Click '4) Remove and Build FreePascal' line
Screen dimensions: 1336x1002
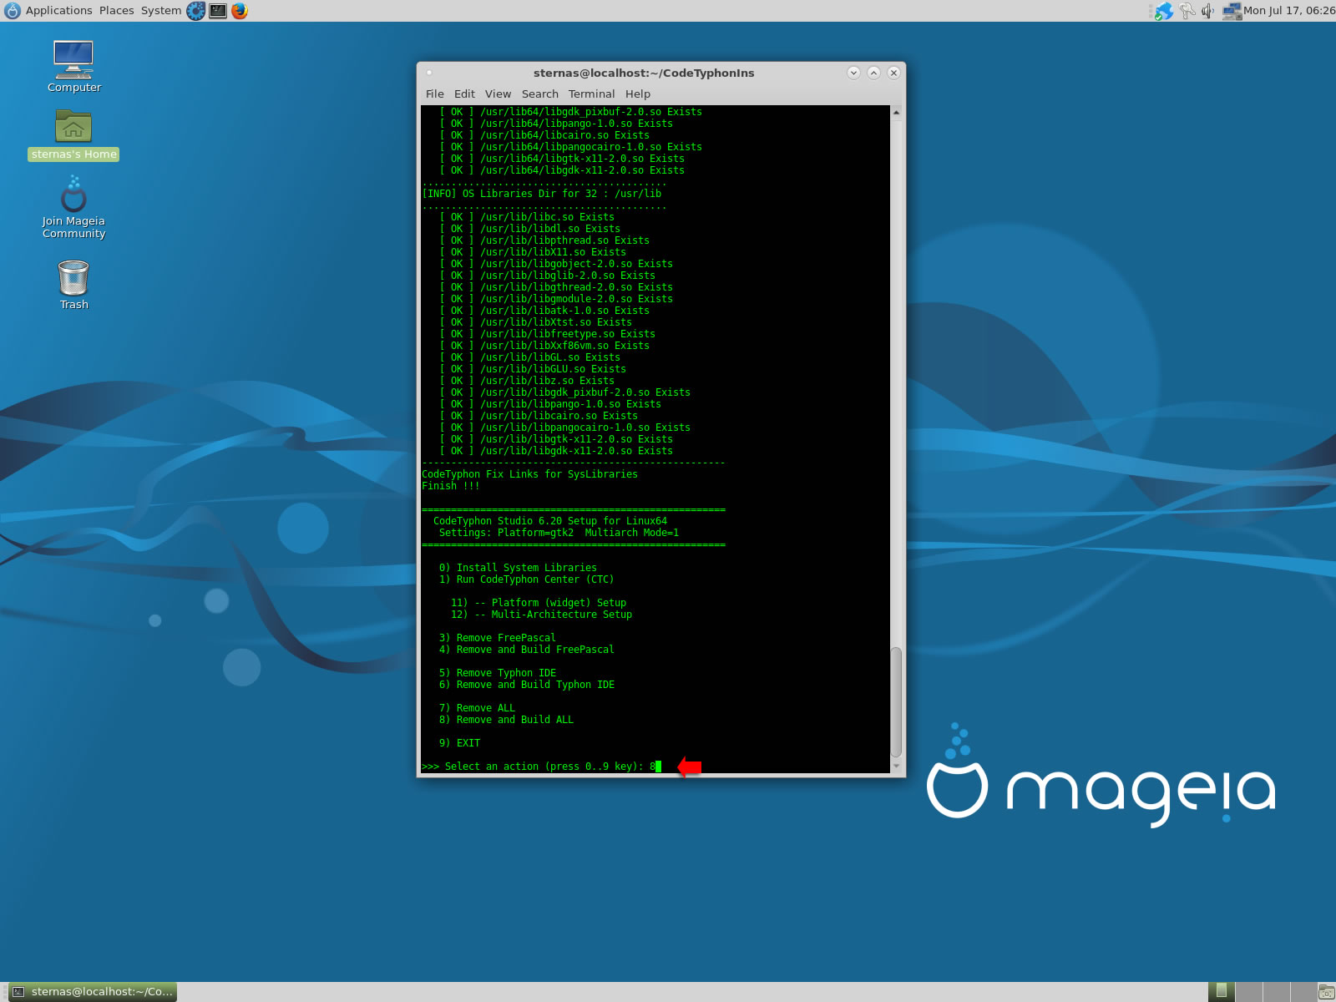click(526, 650)
